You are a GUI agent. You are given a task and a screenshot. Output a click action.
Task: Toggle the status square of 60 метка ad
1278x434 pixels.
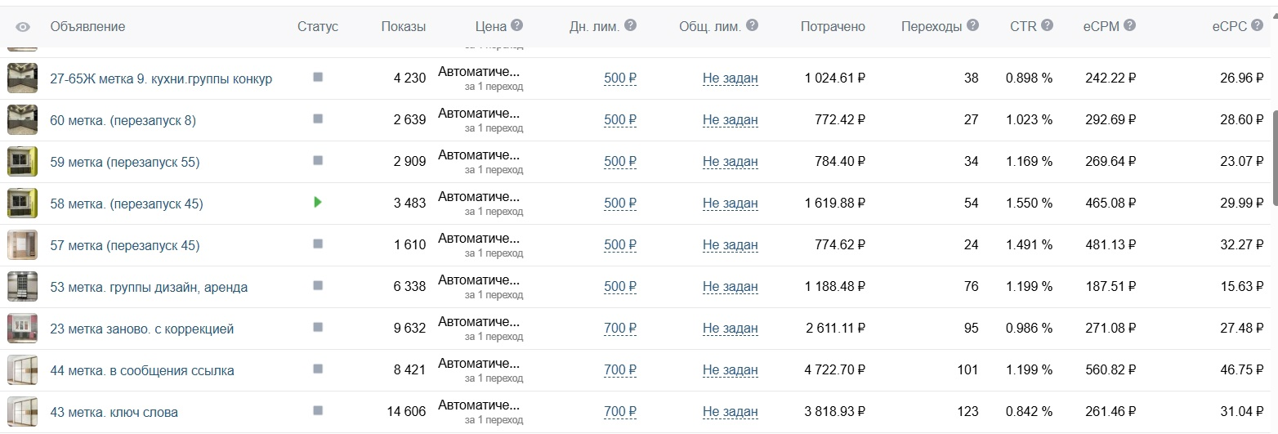(x=318, y=119)
